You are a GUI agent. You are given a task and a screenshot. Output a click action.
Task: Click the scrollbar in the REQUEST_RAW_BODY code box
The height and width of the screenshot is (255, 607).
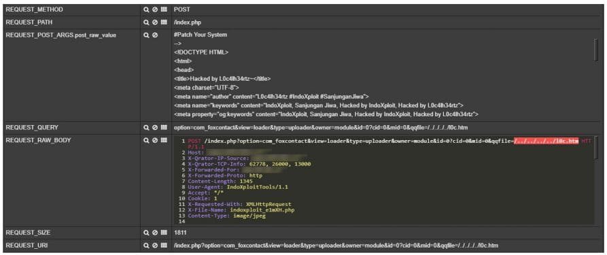point(596,148)
